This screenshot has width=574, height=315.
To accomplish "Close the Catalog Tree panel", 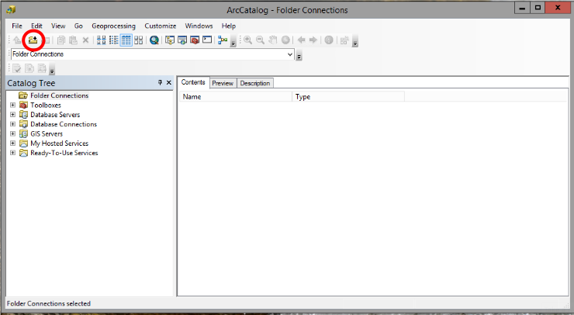I will point(169,83).
